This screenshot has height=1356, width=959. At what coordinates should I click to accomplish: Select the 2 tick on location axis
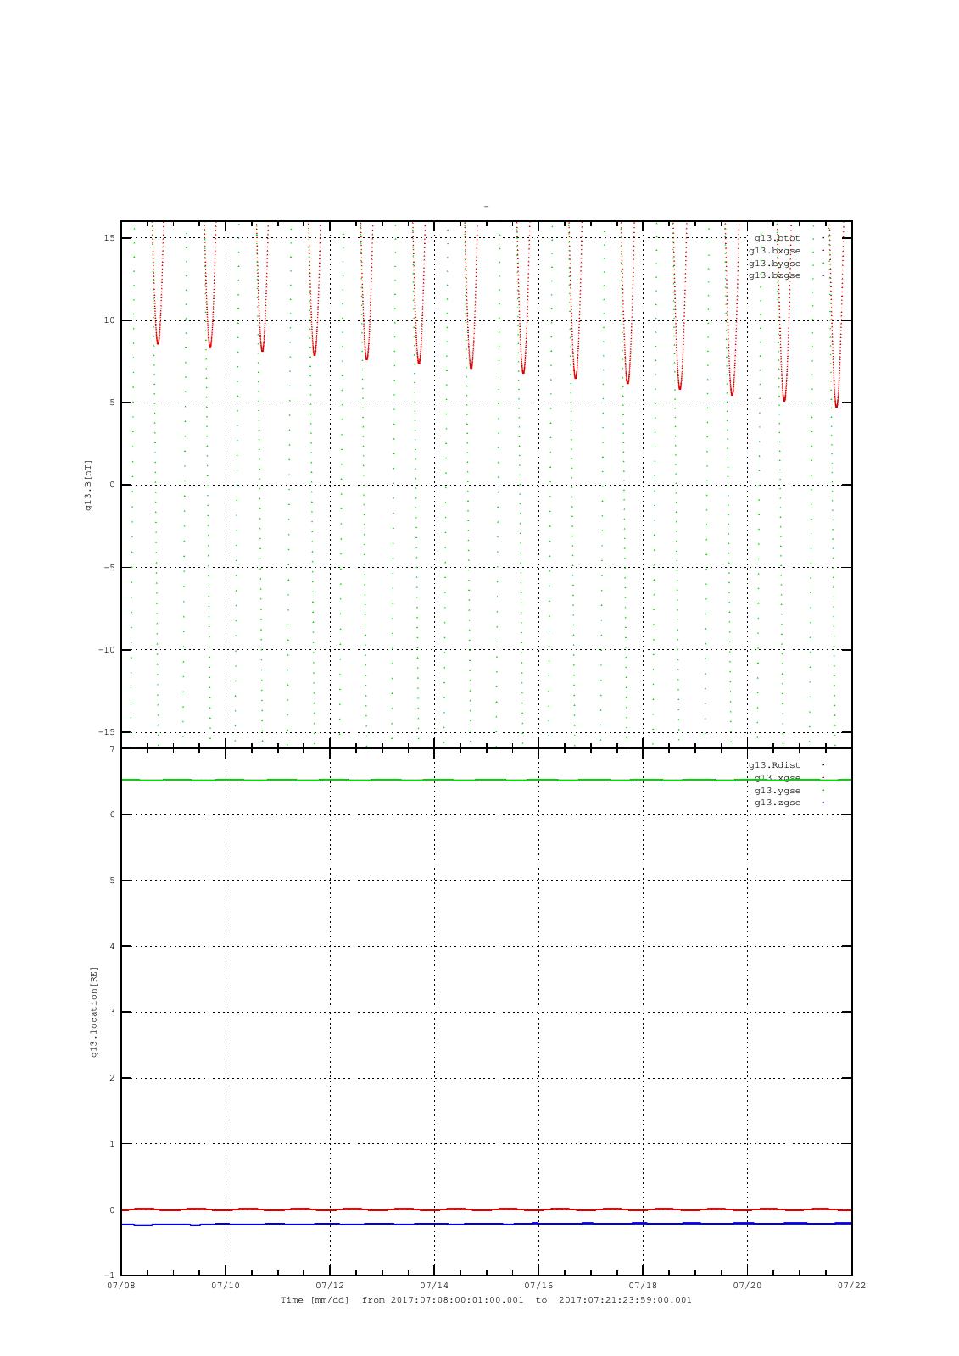coord(112,1078)
